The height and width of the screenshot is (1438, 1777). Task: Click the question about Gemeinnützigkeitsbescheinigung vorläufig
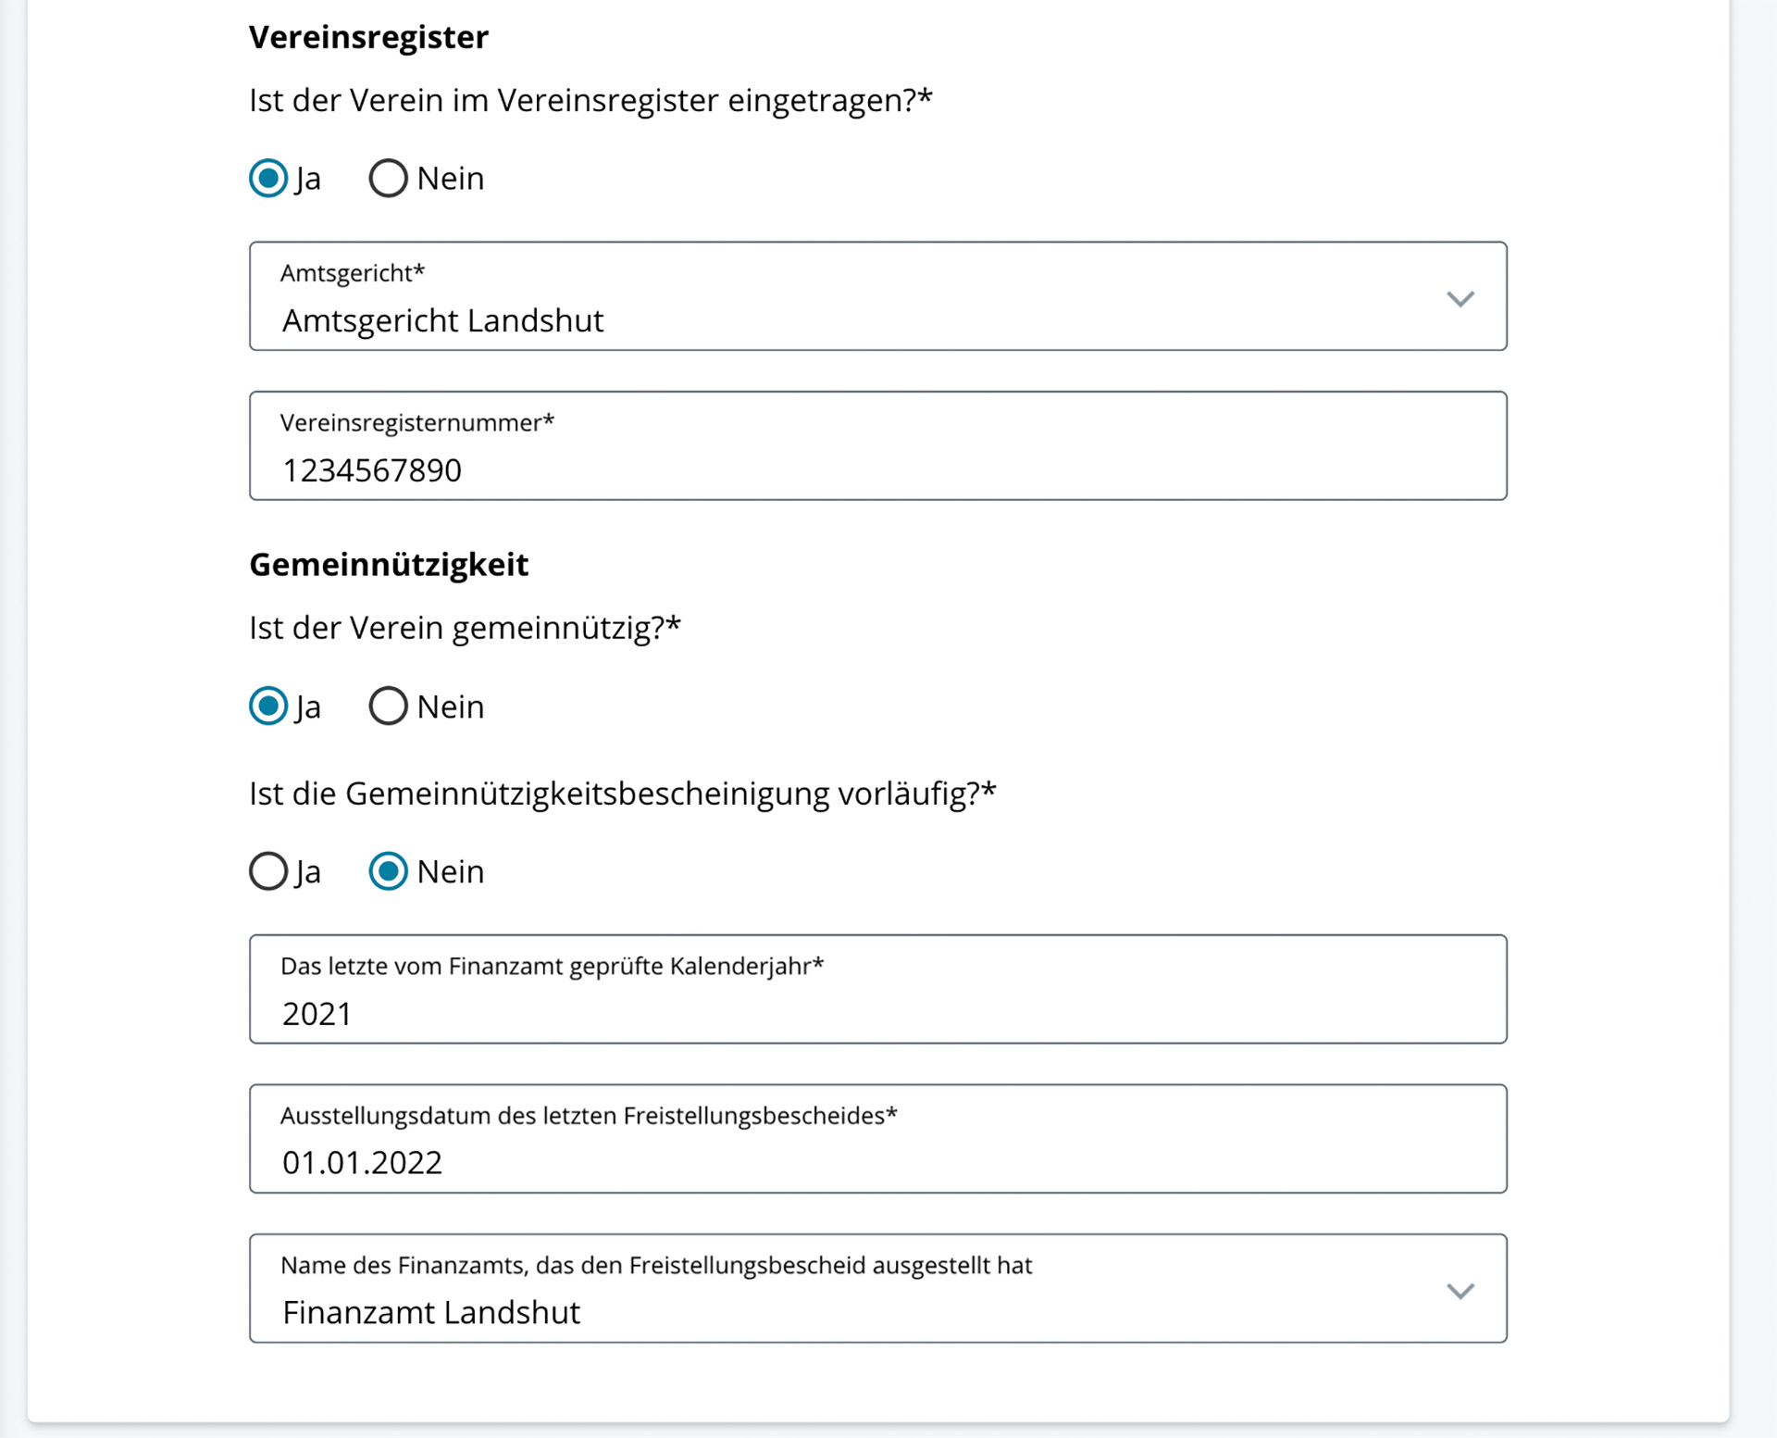(x=622, y=794)
